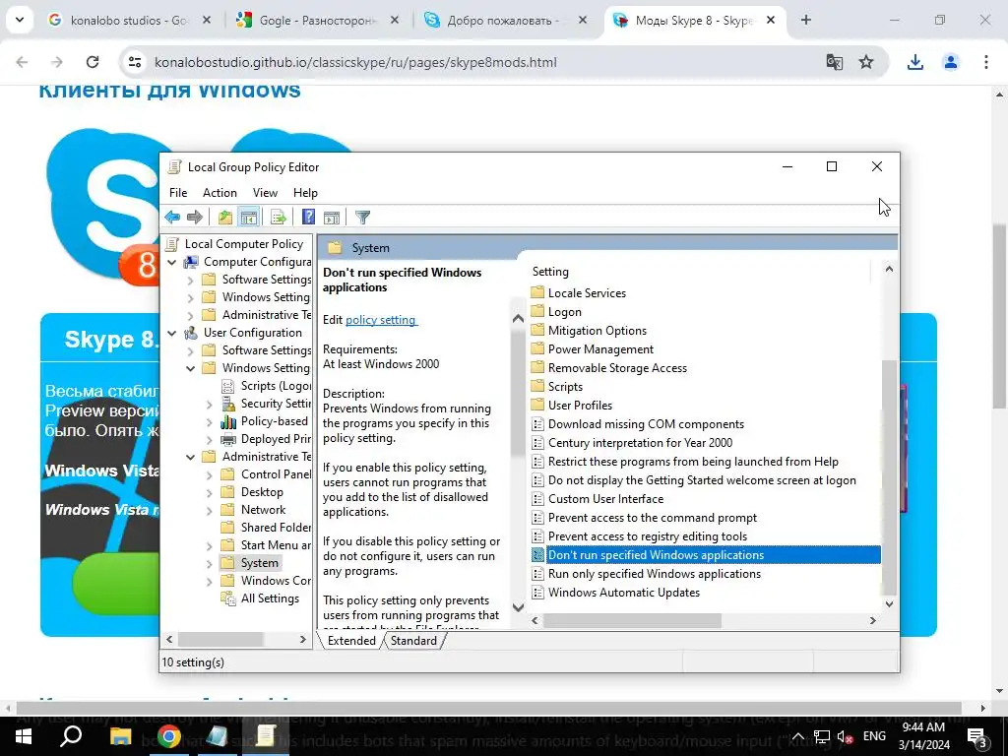Image resolution: width=1008 pixels, height=756 pixels.
Task: Open the Action menu
Action: click(220, 193)
